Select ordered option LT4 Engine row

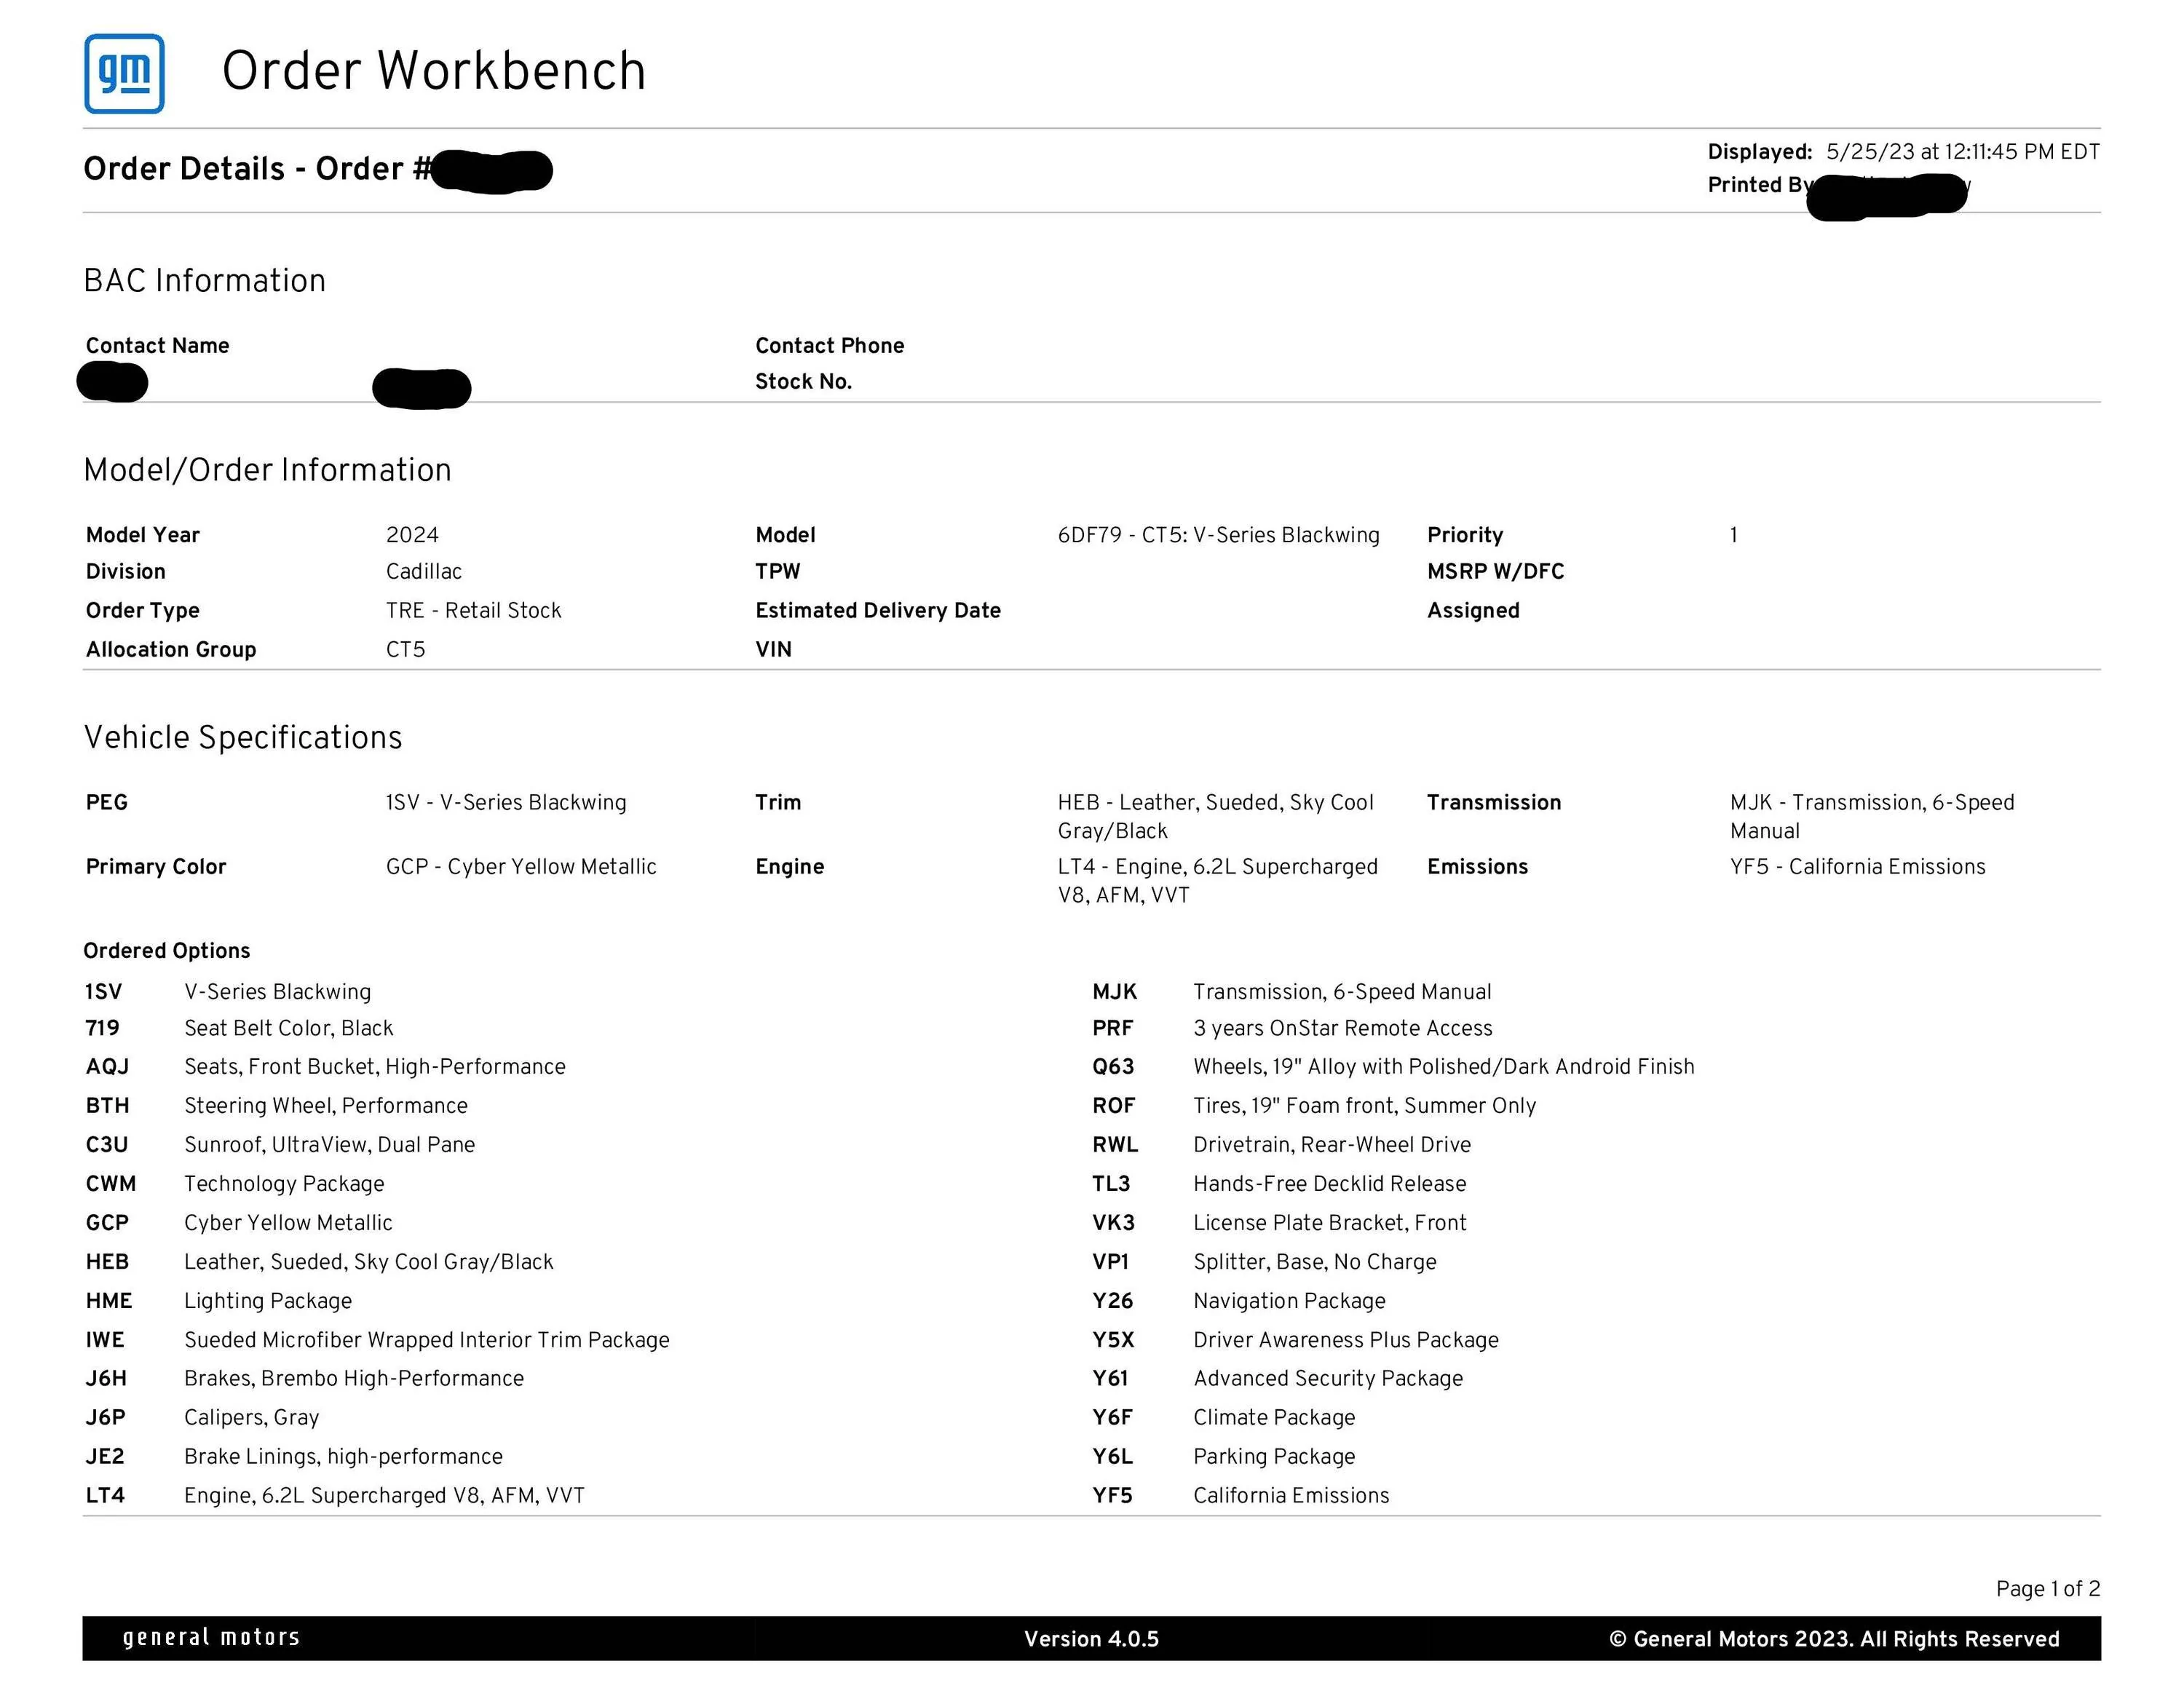335,1496
